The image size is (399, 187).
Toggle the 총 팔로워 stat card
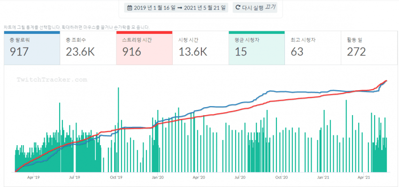(x=32, y=48)
